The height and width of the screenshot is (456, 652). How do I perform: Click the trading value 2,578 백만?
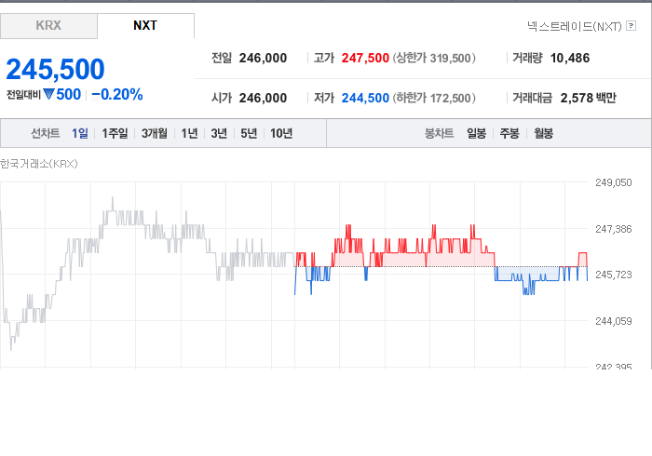tap(588, 98)
